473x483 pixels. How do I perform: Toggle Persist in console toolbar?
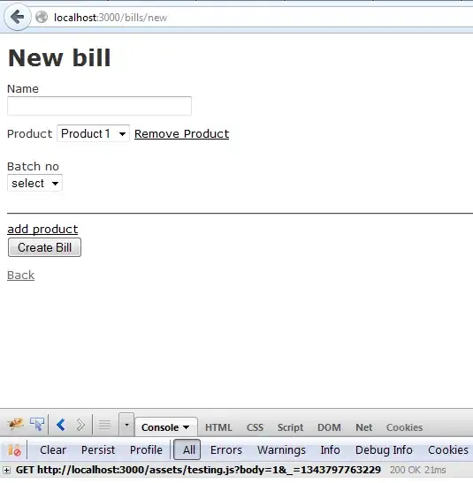(98, 450)
